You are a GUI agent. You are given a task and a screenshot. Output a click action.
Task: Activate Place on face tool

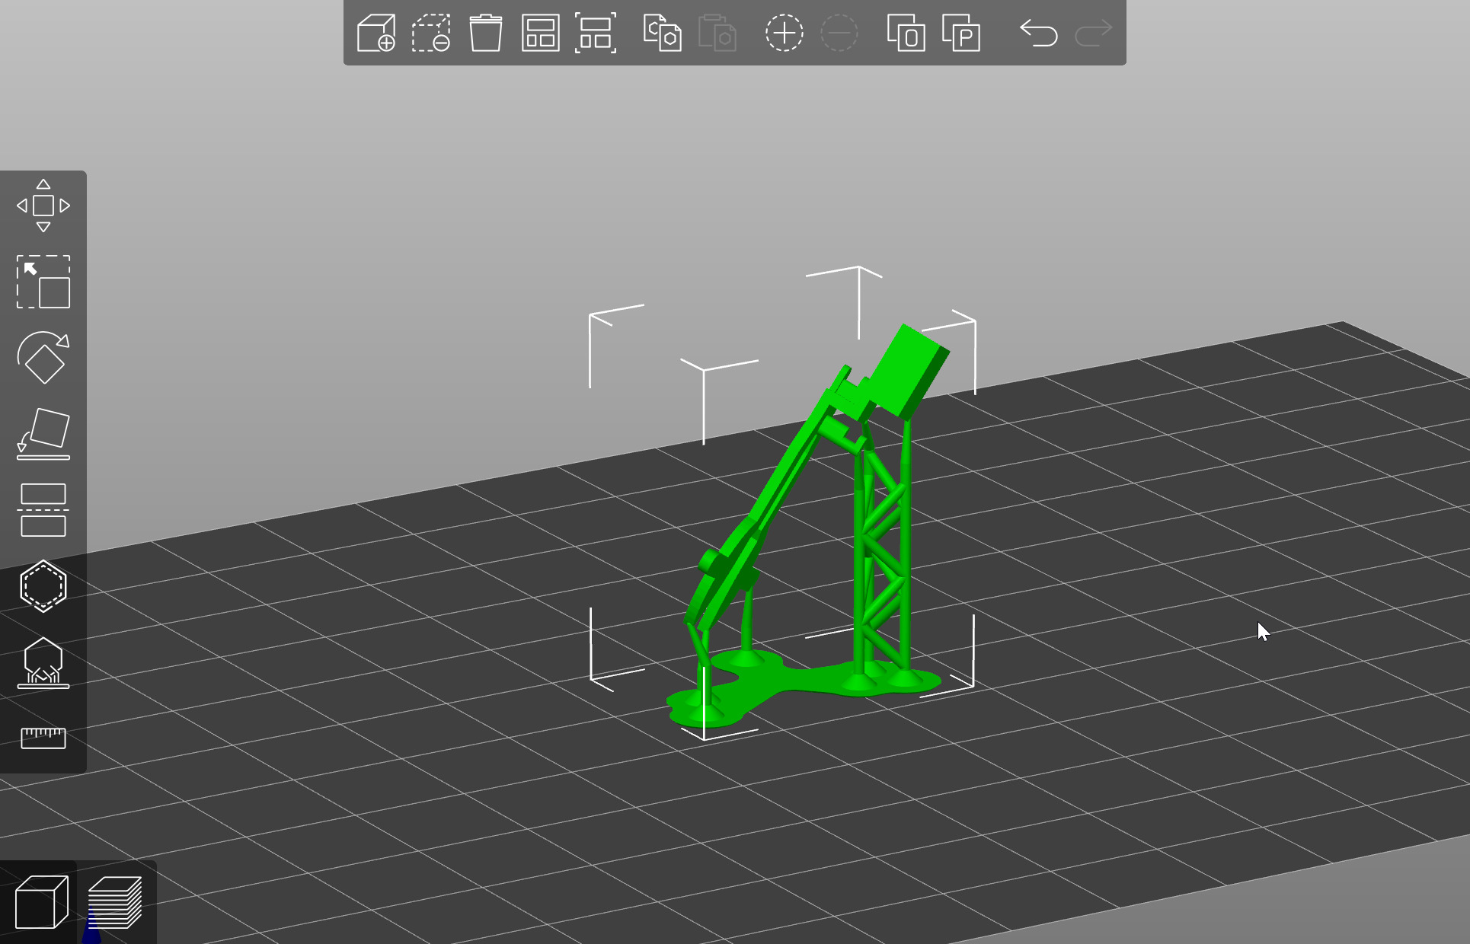pos(43,434)
